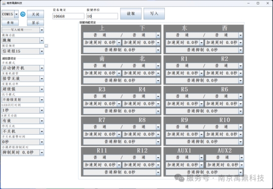This screenshot has height=189, width=273.
Task: Click the 显示 button
Action: [36, 23]
